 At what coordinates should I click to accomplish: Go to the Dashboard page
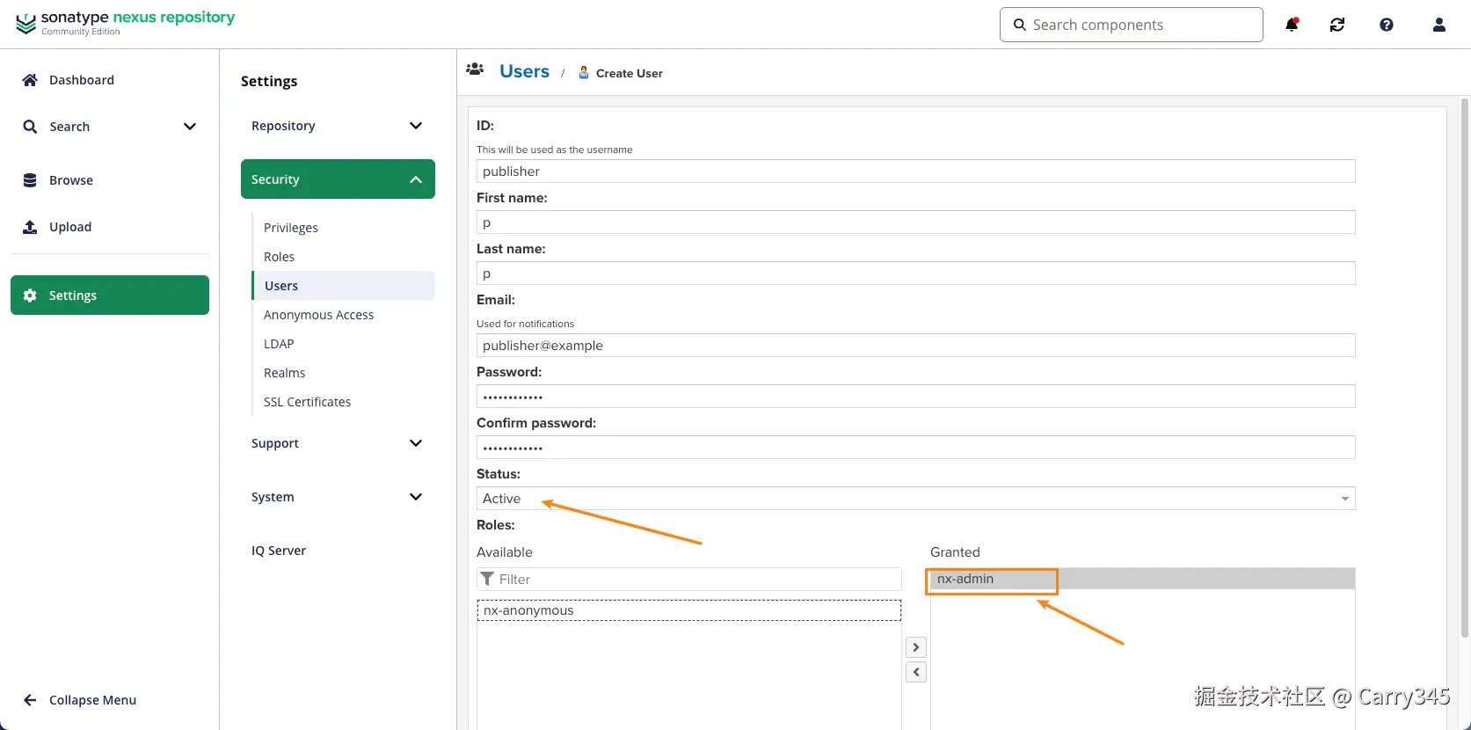point(81,80)
